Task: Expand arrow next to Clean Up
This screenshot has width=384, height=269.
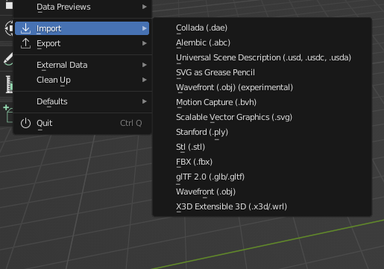Action: click(x=145, y=80)
